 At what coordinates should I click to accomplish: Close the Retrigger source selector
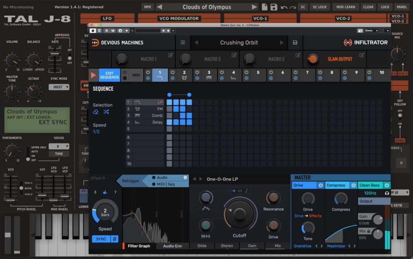185,178
